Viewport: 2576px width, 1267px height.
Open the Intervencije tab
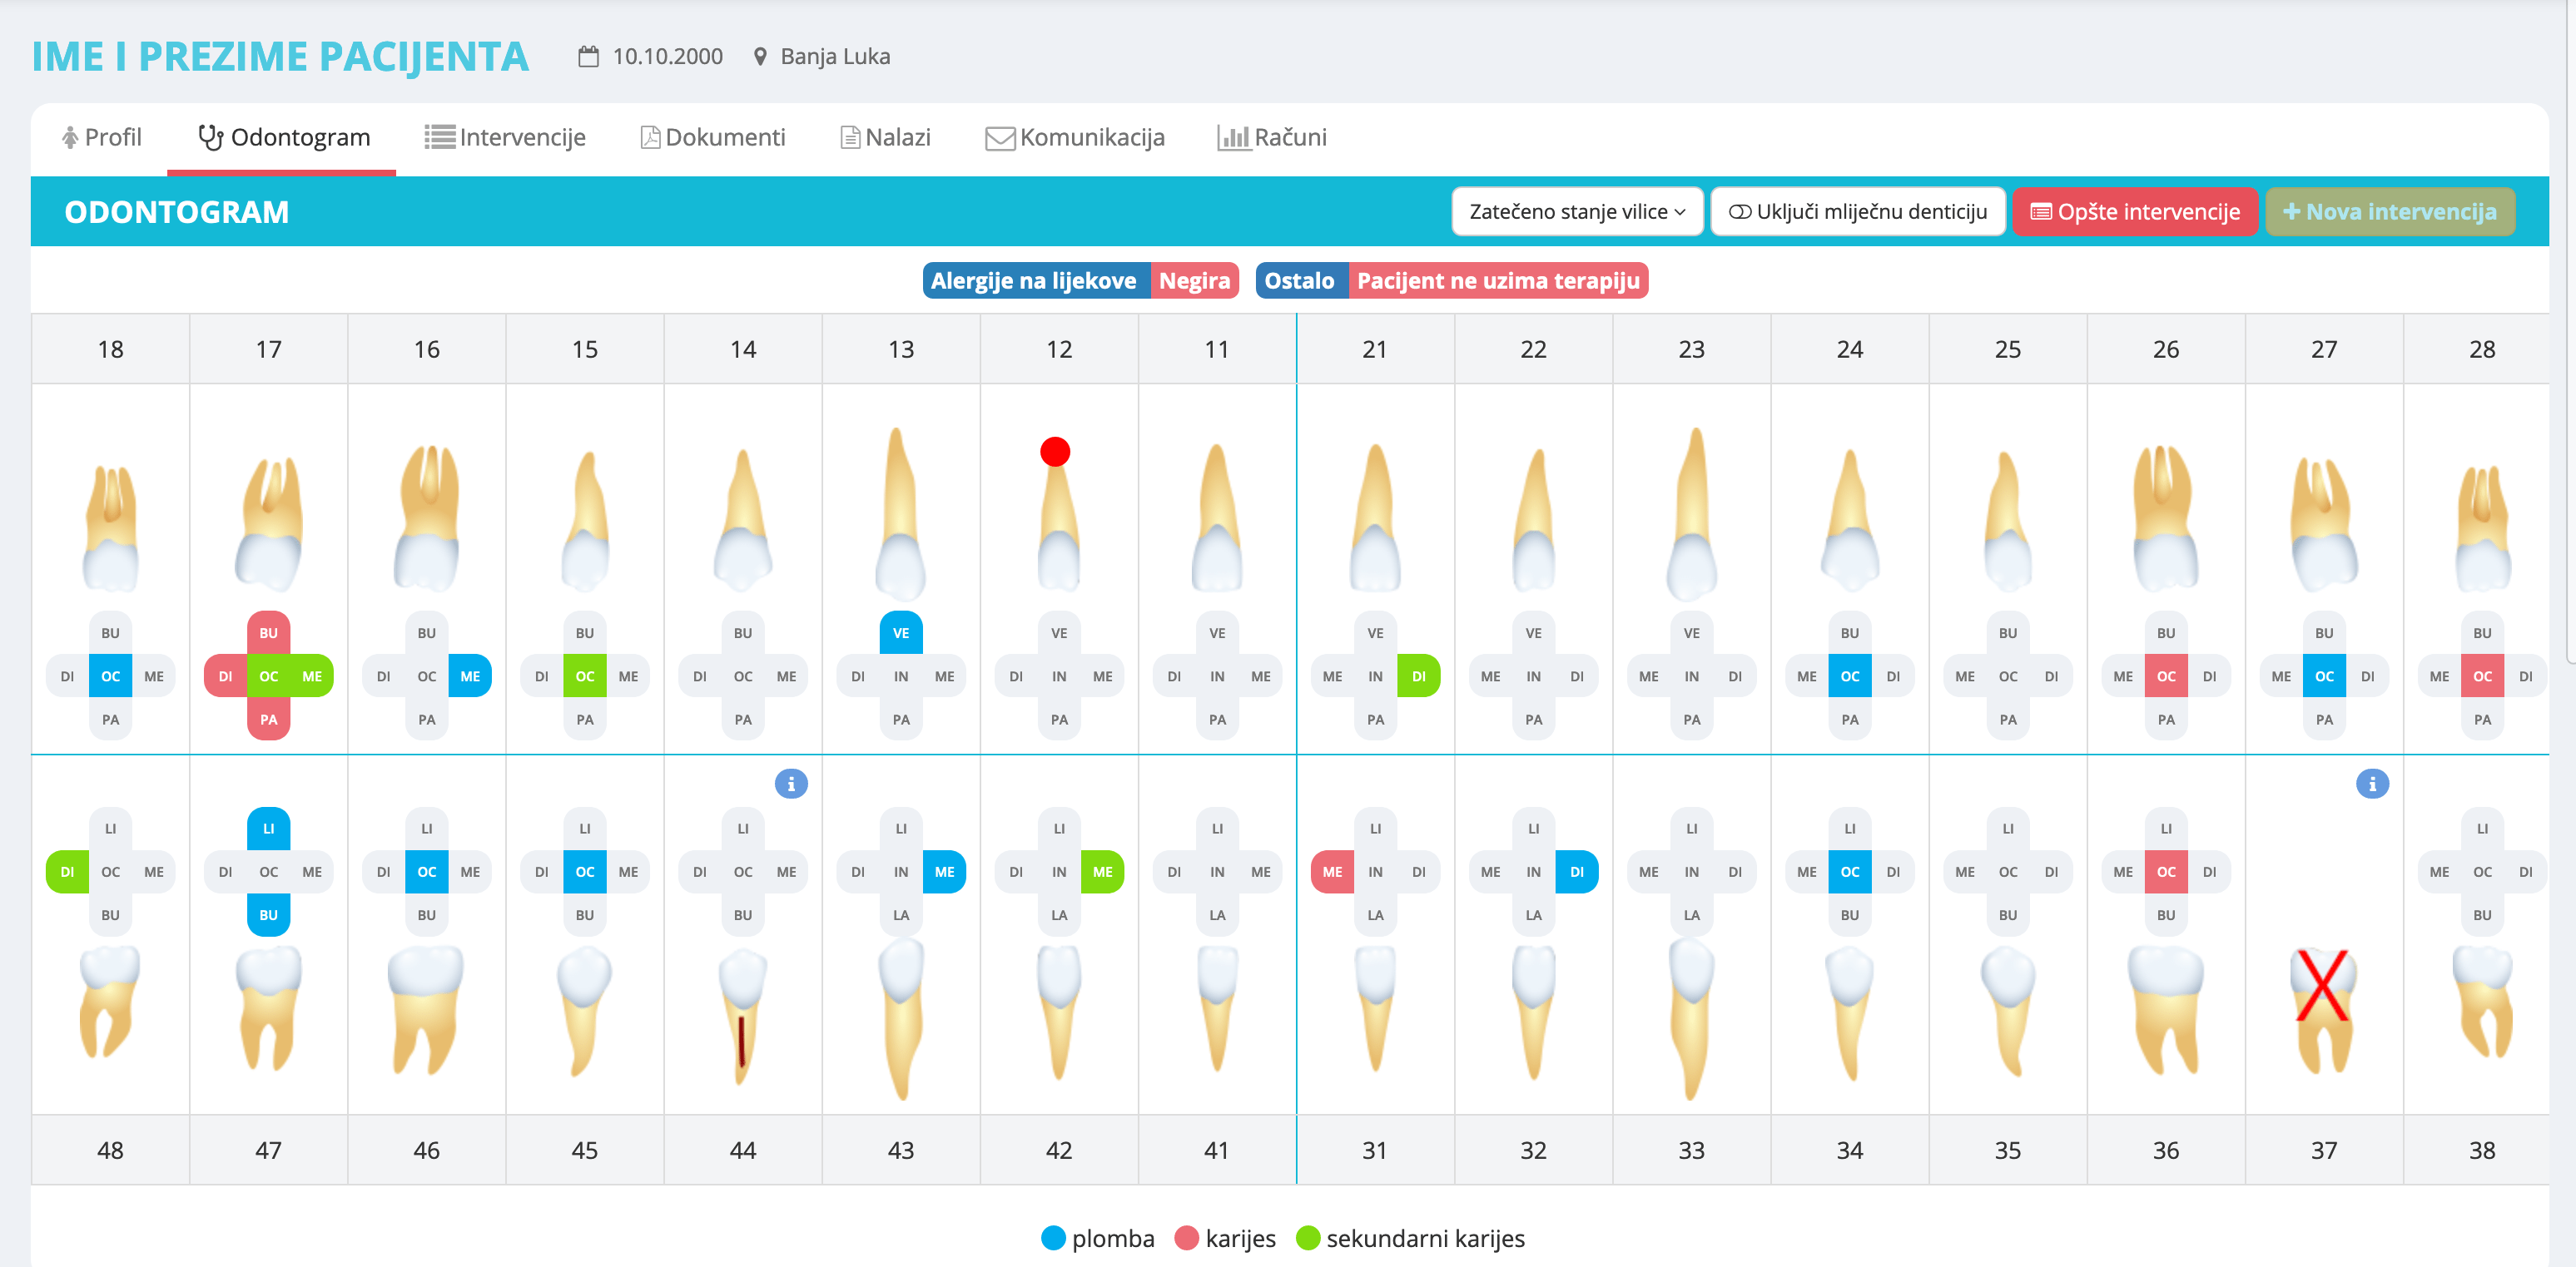[x=505, y=138]
